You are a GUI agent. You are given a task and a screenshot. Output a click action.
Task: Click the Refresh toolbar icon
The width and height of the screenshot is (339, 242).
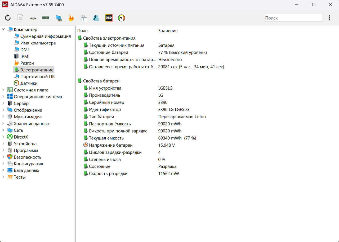click(8, 18)
